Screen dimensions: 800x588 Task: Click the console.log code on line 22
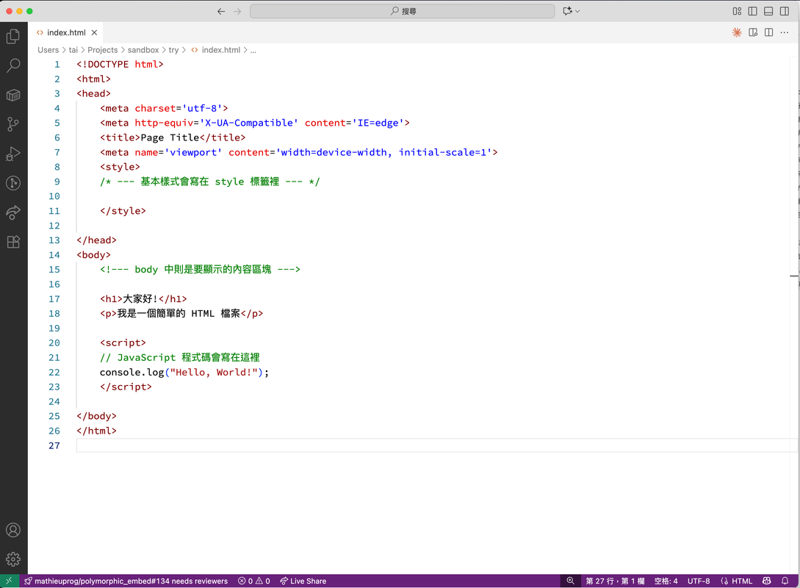tap(184, 373)
